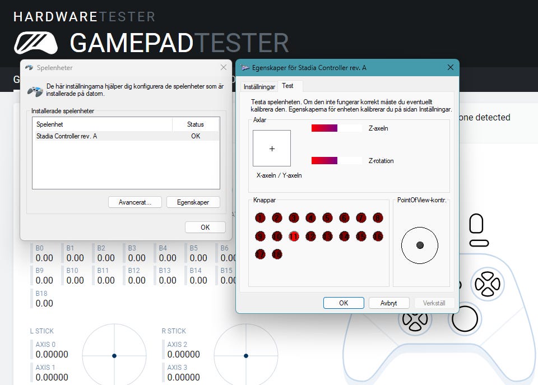Viewport: 538px width, 385px height.
Task: Click the GAMEPADTESTER title text
Action: coord(179,43)
